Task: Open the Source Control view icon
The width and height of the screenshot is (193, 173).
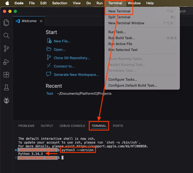Action: pyautogui.click(x=6, y=49)
